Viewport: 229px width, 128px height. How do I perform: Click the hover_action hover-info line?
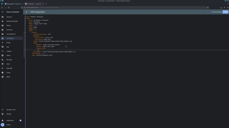(x=44, y=38)
